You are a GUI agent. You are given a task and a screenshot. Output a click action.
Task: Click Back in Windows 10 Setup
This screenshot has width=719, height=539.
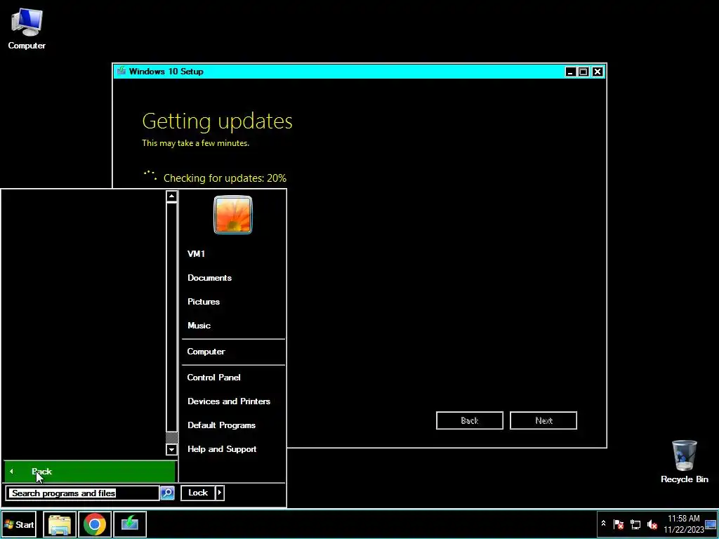click(x=470, y=420)
